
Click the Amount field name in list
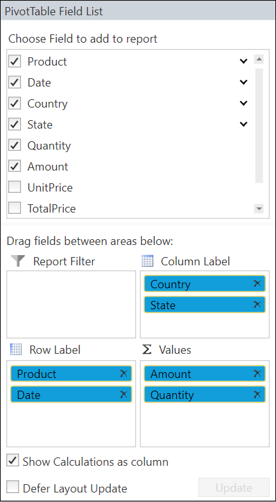click(48, 167)
